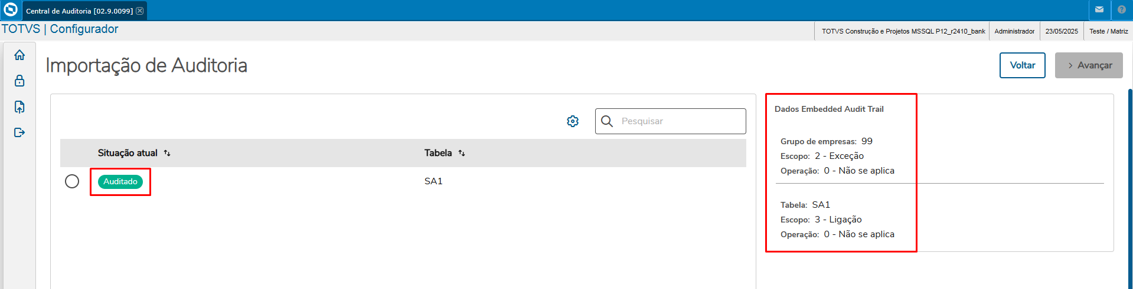The image size is (1133, 289).
Task: Click the logout exit sidebar icon
Action: (19, 132)
